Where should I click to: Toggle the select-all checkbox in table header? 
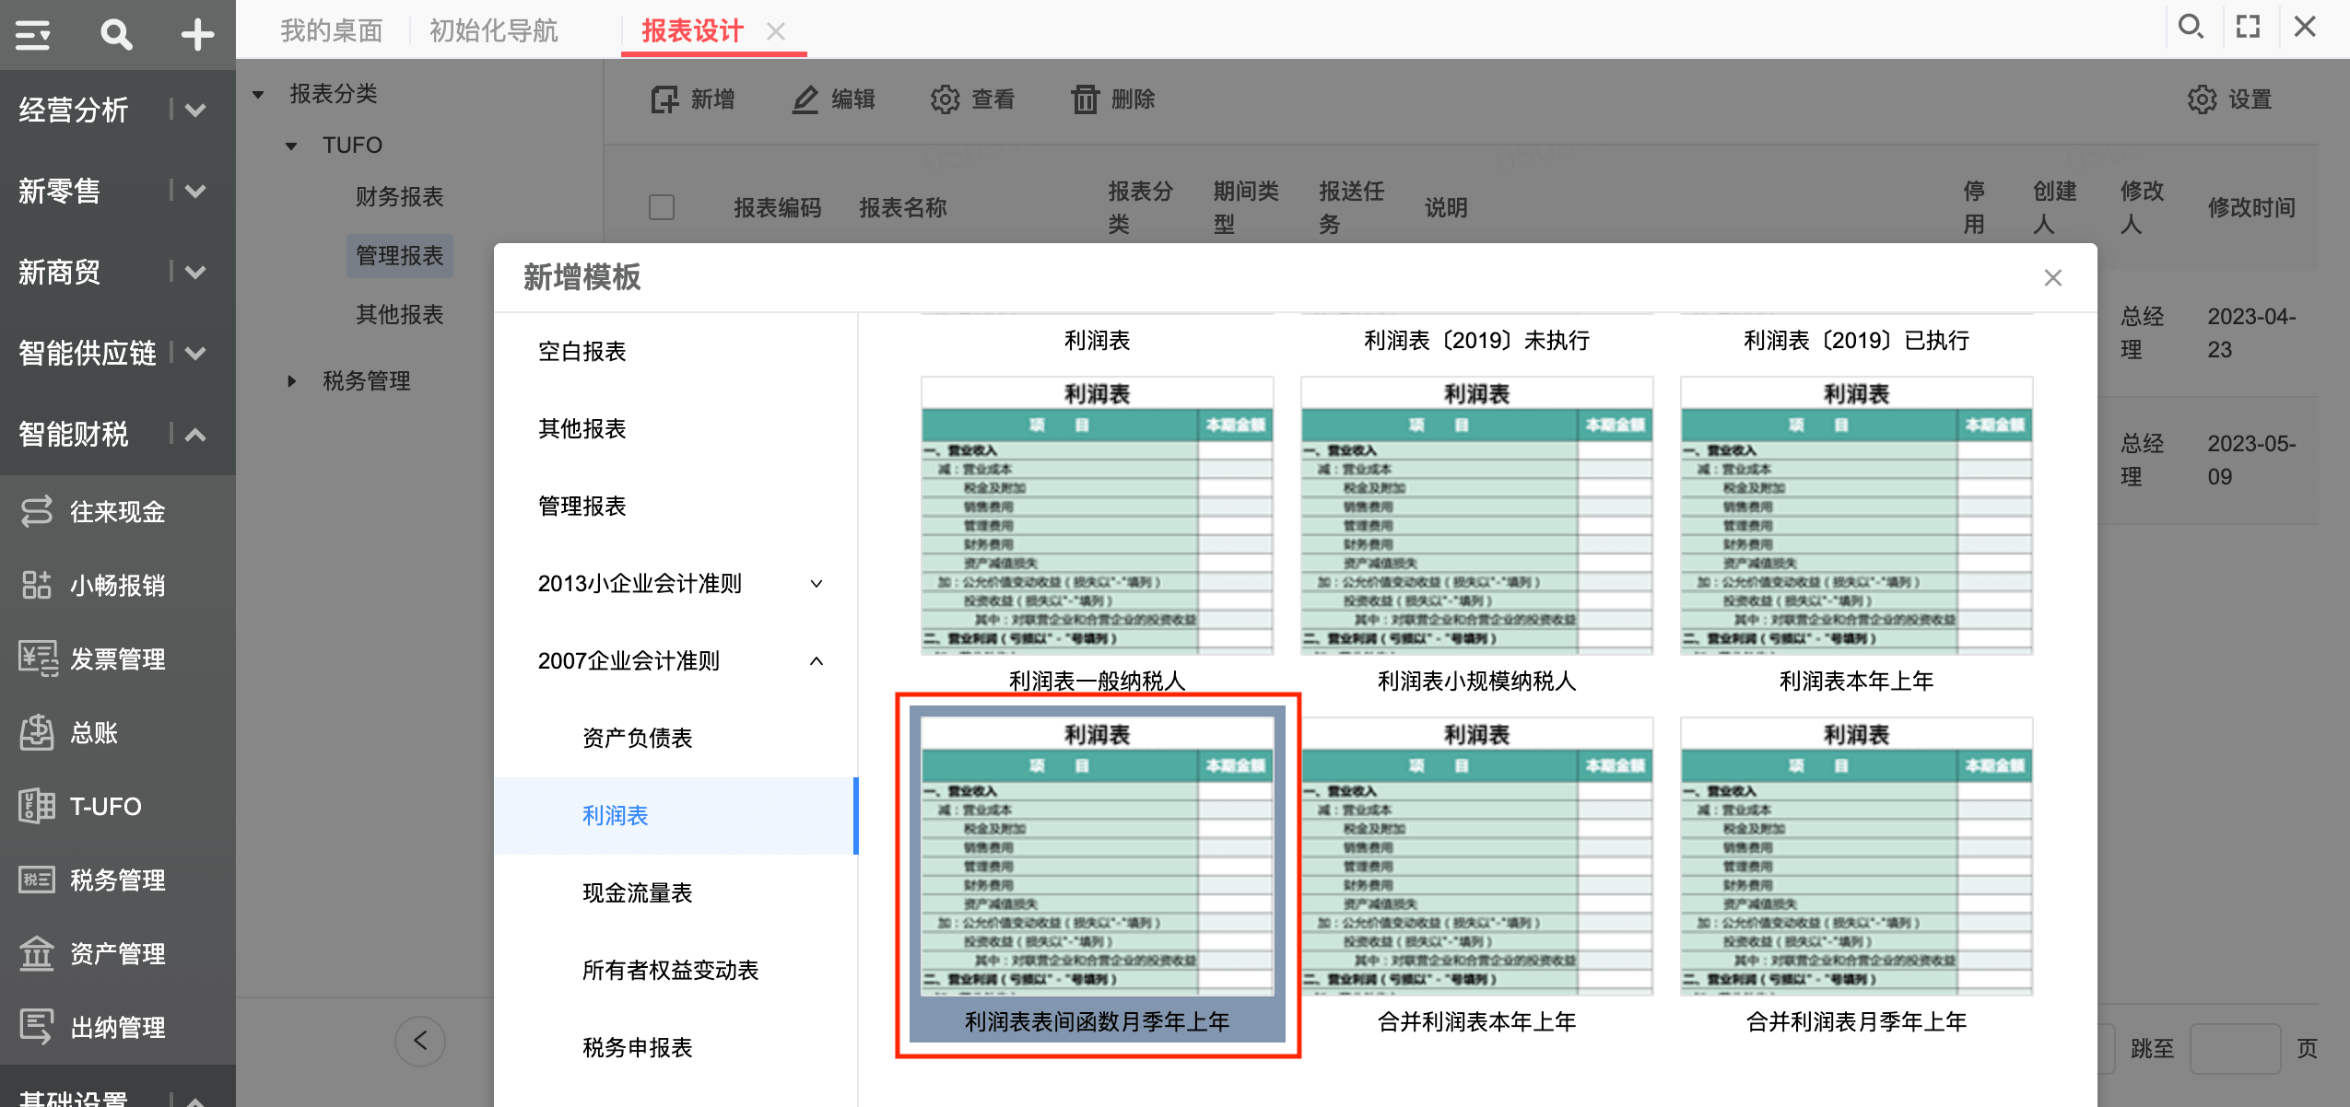pyautogui.click(x=662, y=207)
